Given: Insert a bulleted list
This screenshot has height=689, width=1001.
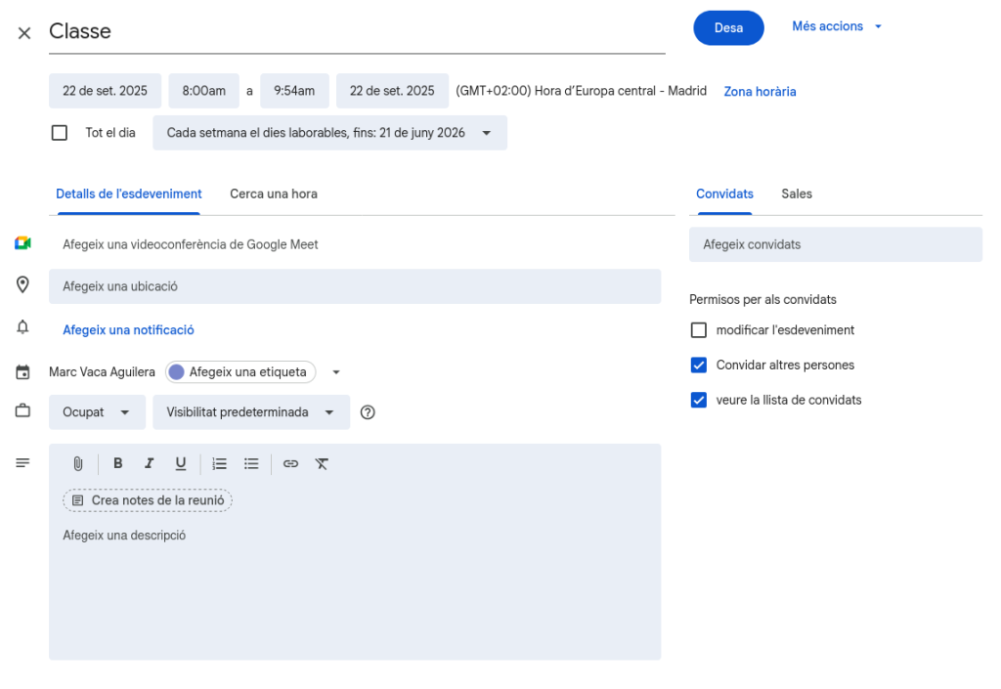Looking at the screenshot, I should 251,464.
